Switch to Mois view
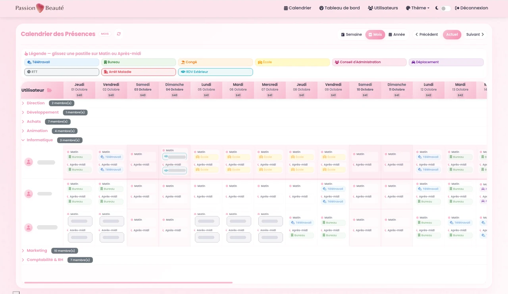Screen dimensions: 508x294 375,34
